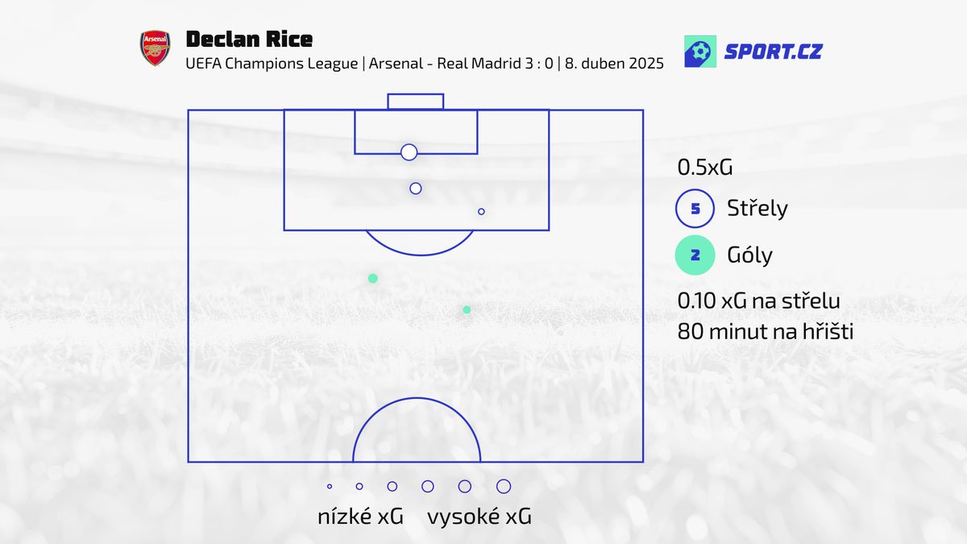Image resolution: width=967 pixels, height=544 pixels.
Task: Select the smaller green goal marker
Action: click(467, 309)
